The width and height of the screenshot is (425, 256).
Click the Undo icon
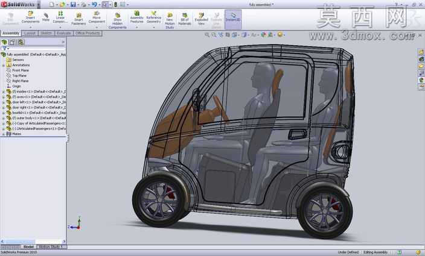click(94, 4)
